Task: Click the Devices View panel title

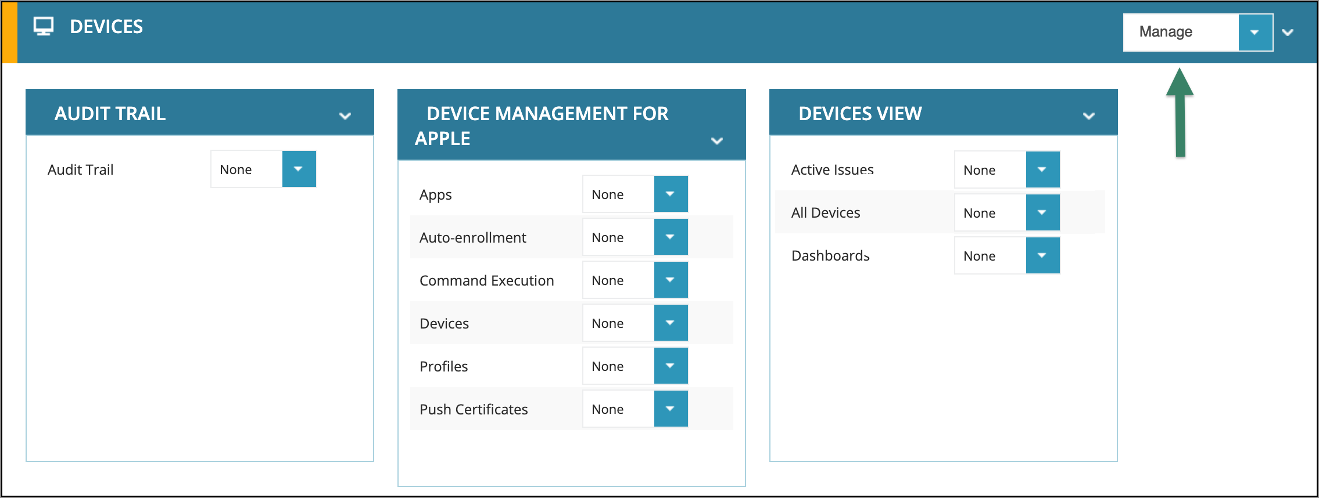Action: click(x=860, y=114)
